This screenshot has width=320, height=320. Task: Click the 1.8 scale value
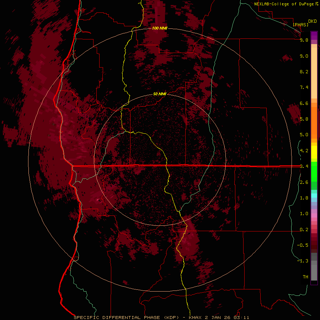pos(304,198)
